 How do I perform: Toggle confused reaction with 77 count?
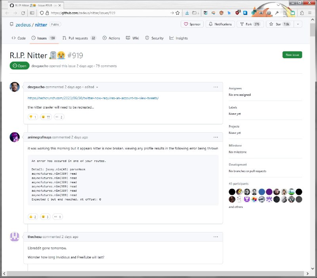pos(46,117)
